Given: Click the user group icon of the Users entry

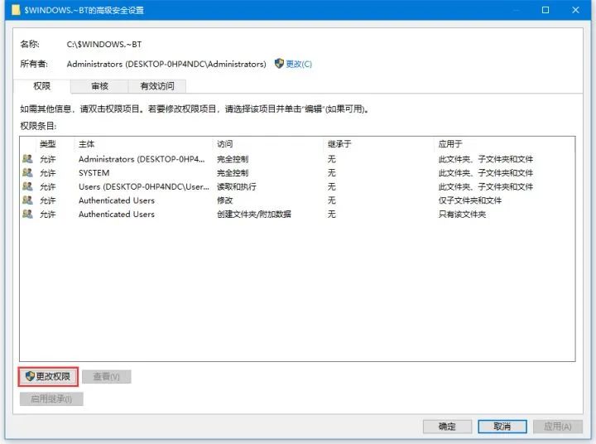Looking at the screenshot, I should (27, 186).
